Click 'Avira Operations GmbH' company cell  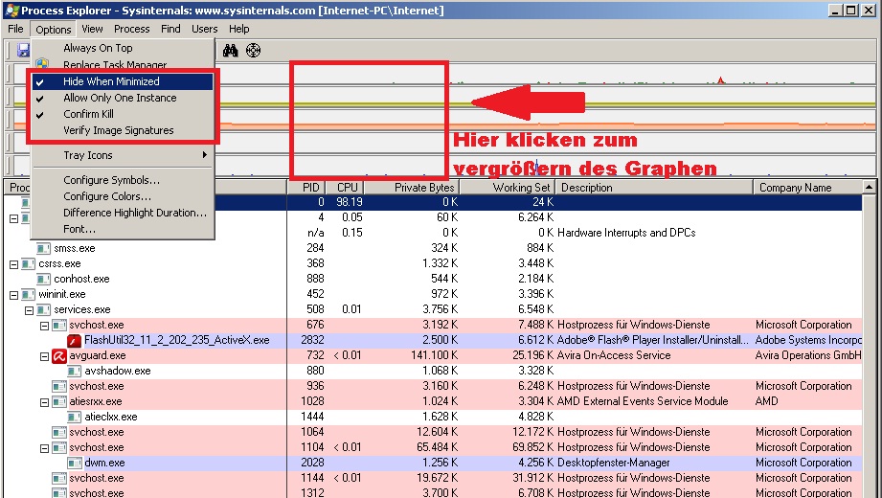click(x=808, y=355)
